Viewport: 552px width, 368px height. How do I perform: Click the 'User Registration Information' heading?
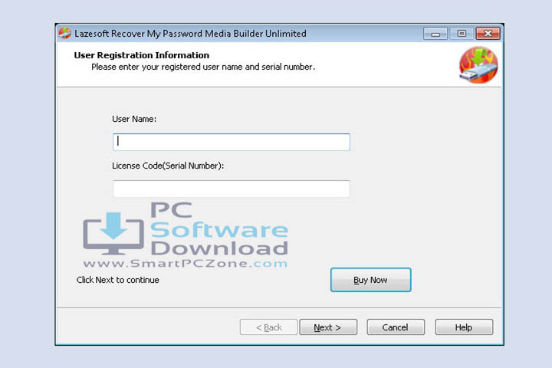pos(142,55)
